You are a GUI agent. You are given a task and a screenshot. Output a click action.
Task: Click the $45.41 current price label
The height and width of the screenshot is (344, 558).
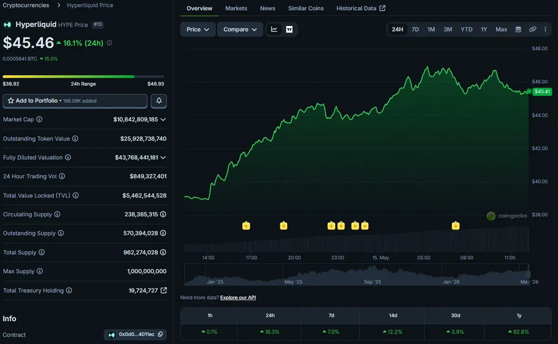tap(542, 91)
